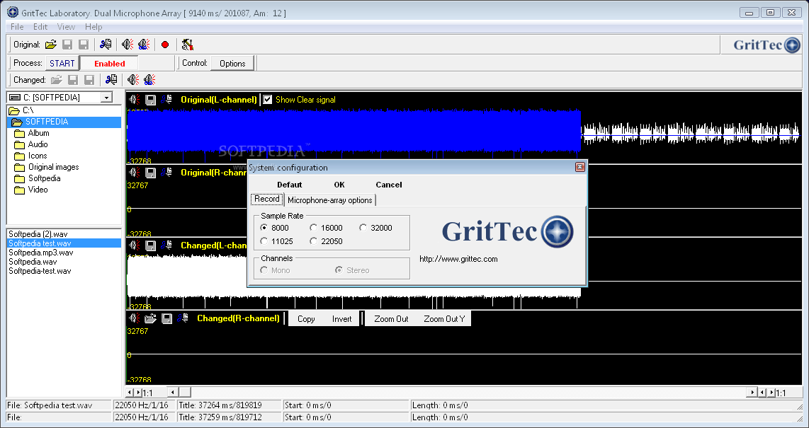Image resolution: width=809 pixels, height=428 pixels.
Task: Open the settings tool icon on Original toolbar
Action: [x=188, y=44]
